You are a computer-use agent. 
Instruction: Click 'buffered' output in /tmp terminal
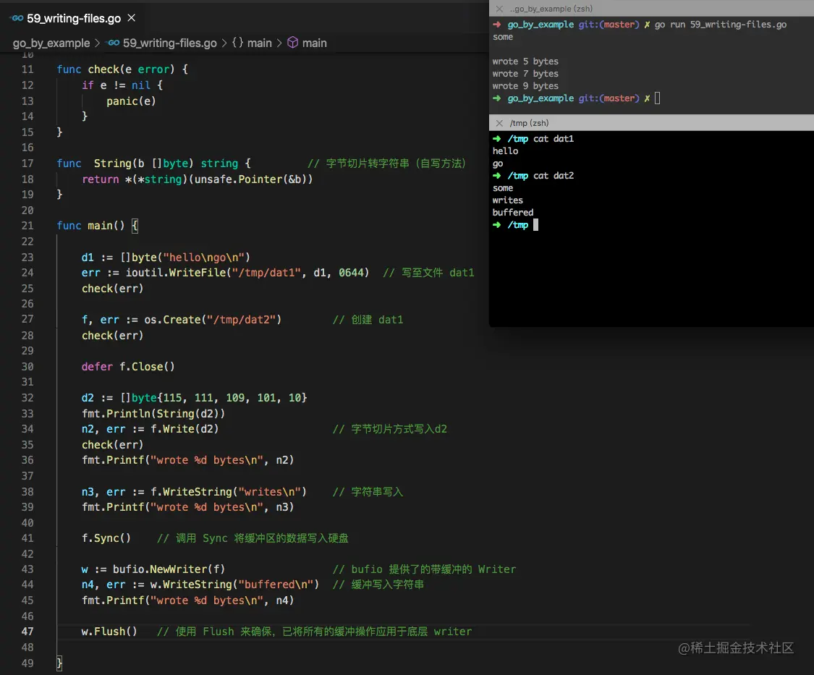(x=513, y=213)
